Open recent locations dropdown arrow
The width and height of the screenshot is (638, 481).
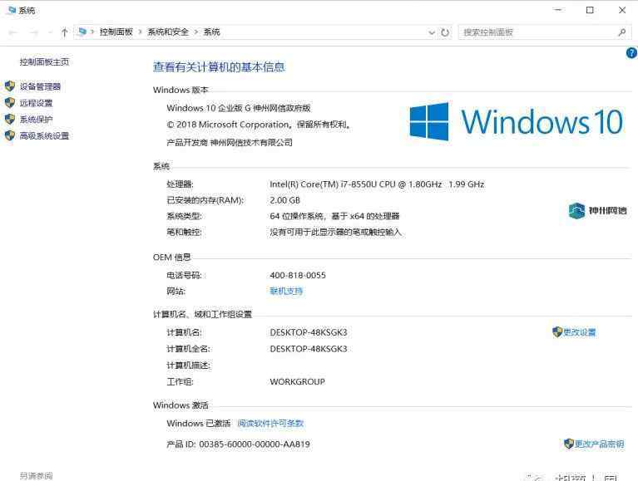pos(50,32)
